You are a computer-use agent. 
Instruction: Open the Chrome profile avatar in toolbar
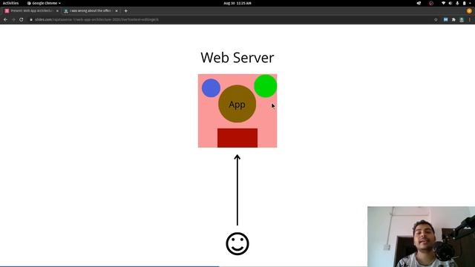tap(462, 20)
